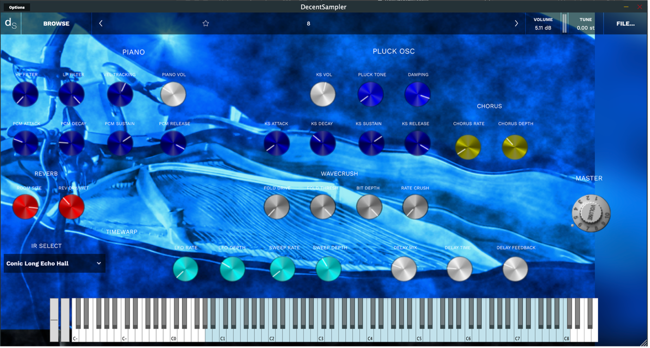Go to next preset with right arrow

pos(516,23)
